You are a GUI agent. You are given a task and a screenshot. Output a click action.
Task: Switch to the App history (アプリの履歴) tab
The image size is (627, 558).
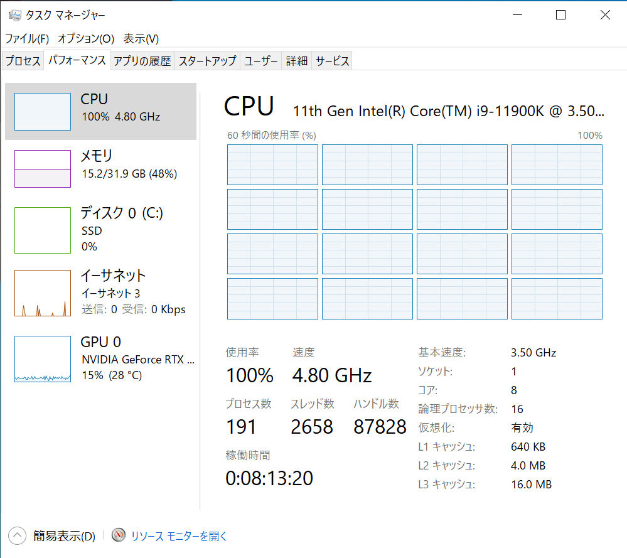142,61
